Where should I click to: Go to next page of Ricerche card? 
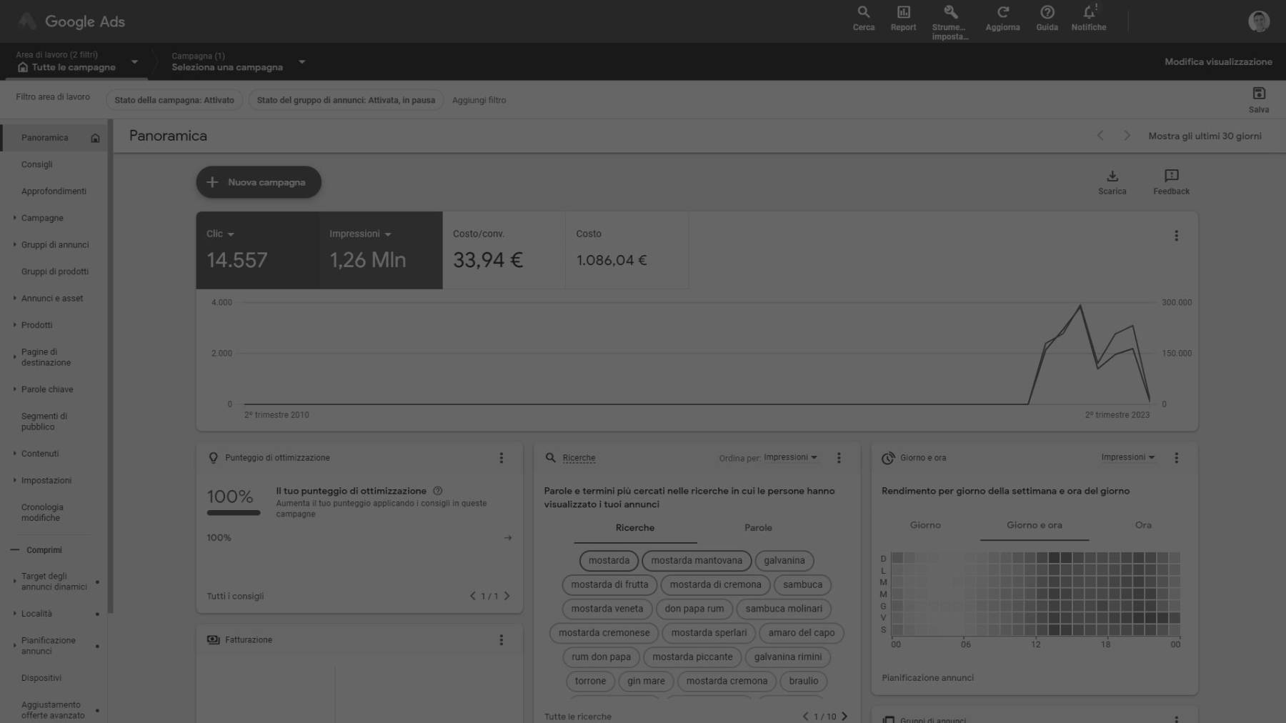click(x=844, y=717)
